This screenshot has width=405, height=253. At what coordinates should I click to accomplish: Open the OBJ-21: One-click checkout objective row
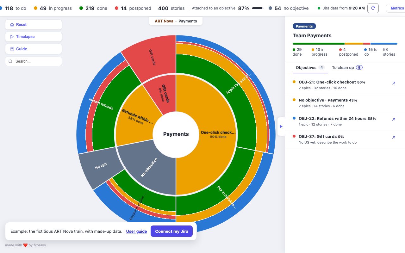tap(345, 85)
